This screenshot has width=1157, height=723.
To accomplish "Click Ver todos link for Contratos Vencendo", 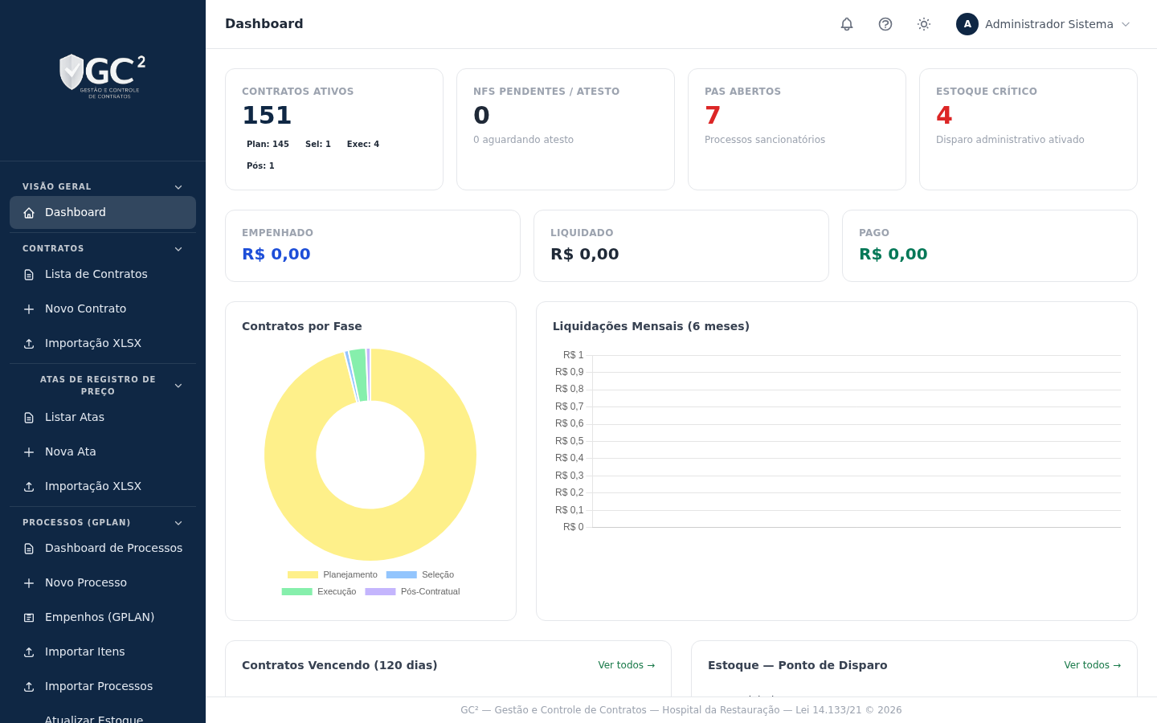I will (x=627, y=665).
